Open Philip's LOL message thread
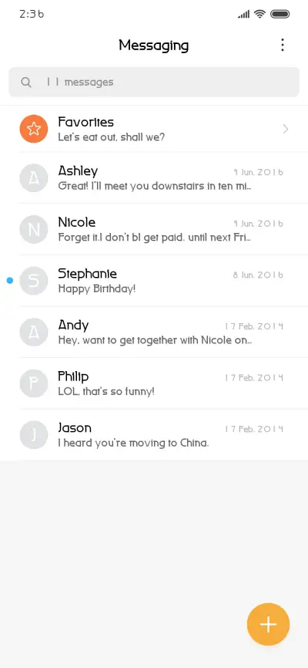The width and height of the screenshot is (308, 668). (x=154, y=383)
